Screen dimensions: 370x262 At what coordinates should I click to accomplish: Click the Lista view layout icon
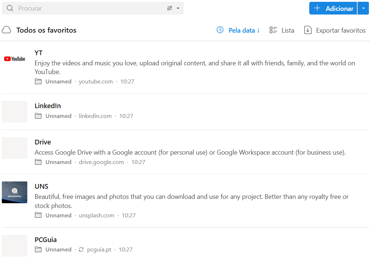[273, 30]
